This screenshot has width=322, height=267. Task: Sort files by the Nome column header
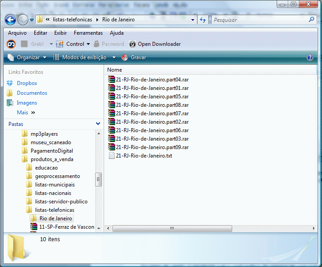click(115, 70)
